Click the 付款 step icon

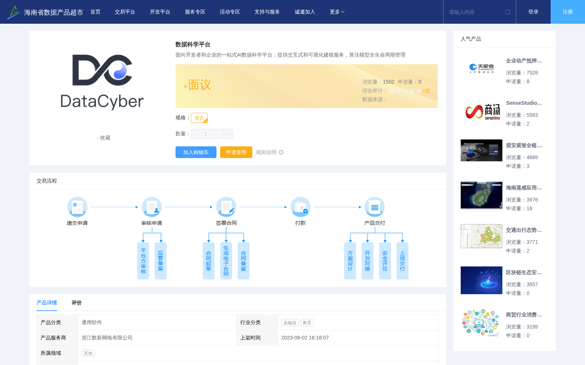tap(301, 207)
